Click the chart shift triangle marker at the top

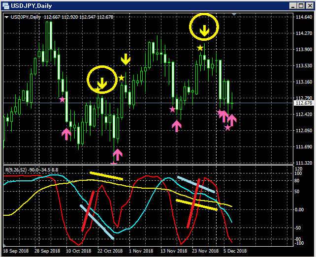tap(234, 14)
